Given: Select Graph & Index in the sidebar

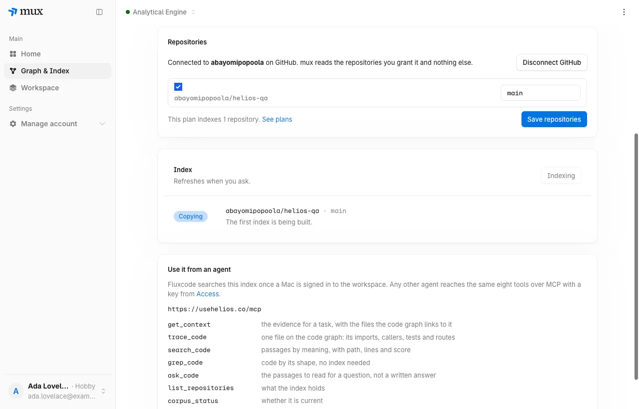Looking at the screenshot, I should (x=58, y=71).
